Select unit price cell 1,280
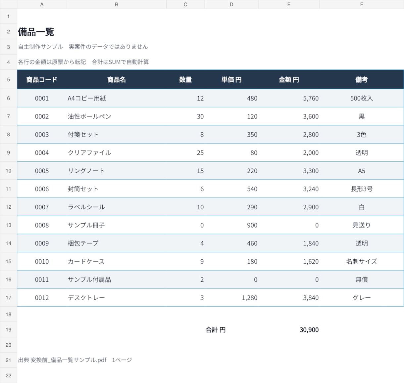The height and width of the screenshot is (383, 404). pos(231,298)
